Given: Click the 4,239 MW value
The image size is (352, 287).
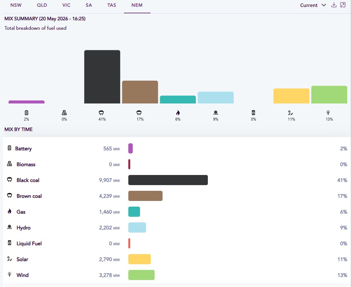Looking at the screenshot, I should 109,196.
